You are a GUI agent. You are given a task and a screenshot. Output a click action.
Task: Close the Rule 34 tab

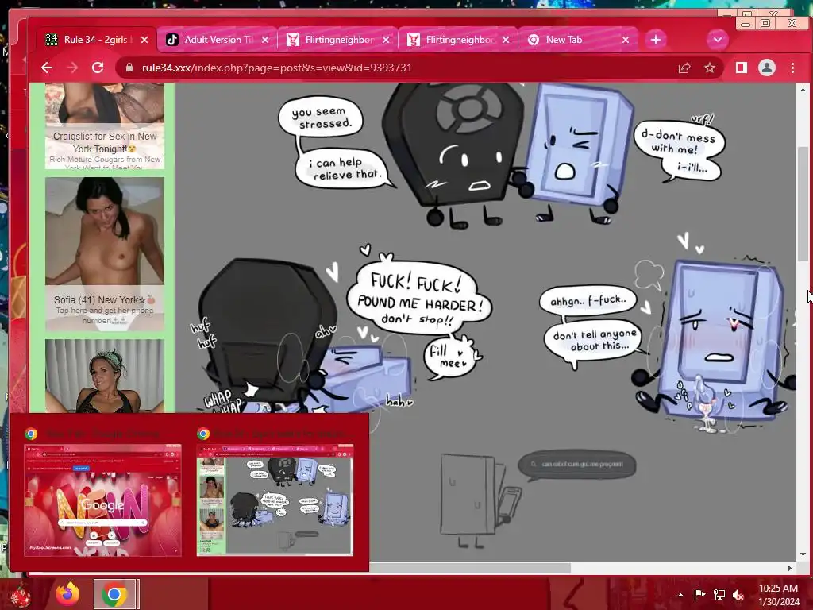click(x=144, y=40)
